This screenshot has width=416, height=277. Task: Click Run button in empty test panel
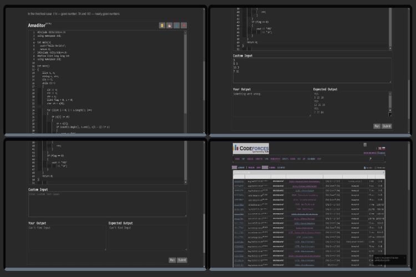[172, 260]
